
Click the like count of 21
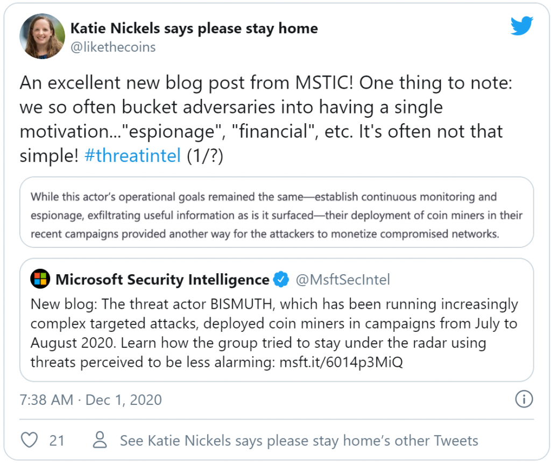[56, 440]
